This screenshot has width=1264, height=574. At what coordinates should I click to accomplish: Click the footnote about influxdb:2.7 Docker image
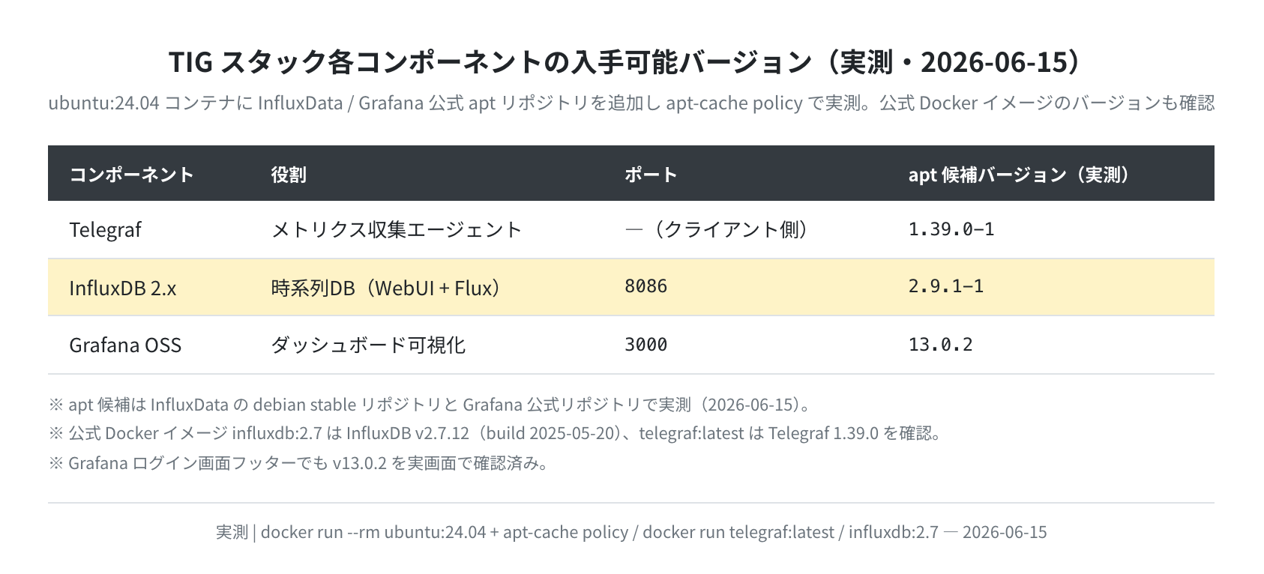(496, 433)
